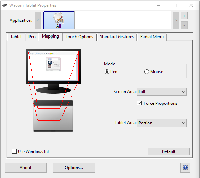
Task: Uncheck Force Proportions checkbox
Action: [139, 103]
